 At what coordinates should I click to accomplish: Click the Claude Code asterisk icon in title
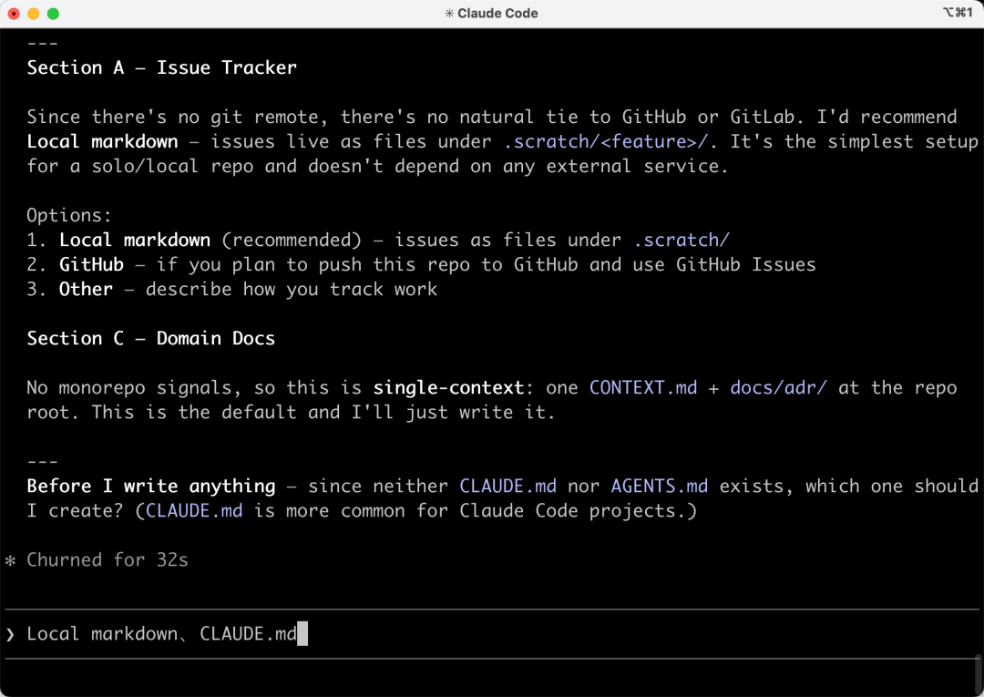[x=448, y=13]
